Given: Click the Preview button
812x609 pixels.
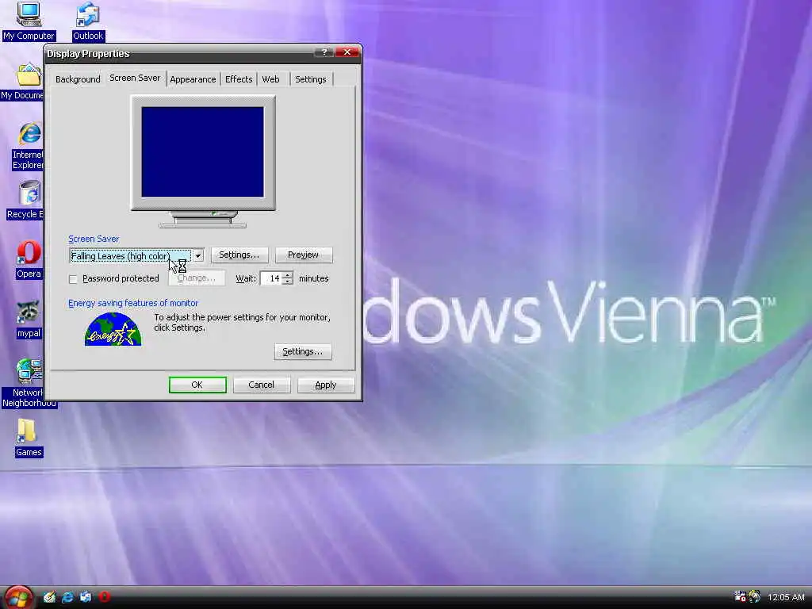Looking at the screenshot, I should tap(303, 255).
